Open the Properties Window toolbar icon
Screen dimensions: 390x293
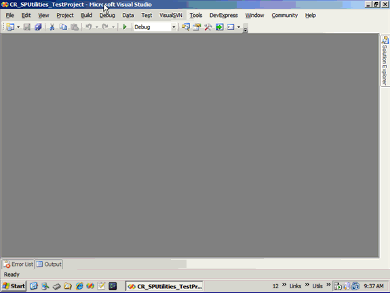pos(197,27)
